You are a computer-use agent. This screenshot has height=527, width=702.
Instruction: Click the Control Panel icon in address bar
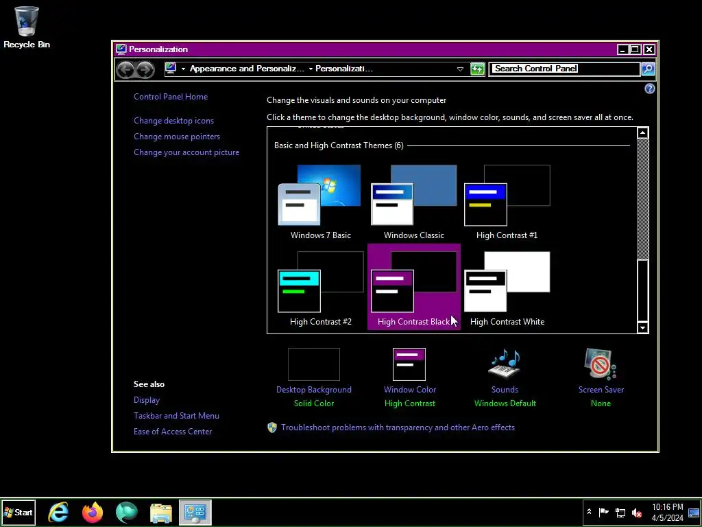pos(171,68)
